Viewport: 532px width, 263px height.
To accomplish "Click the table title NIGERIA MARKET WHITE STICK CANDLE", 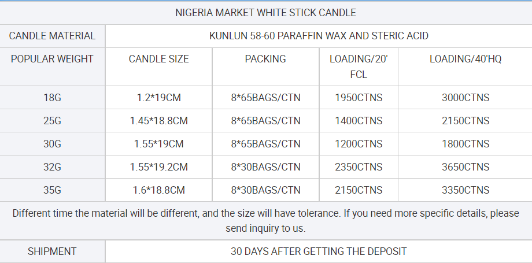I will click(265, 13).
